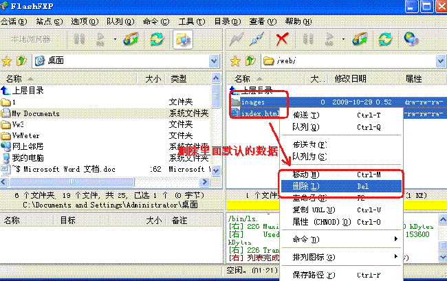
Task: Refresh the remote /web/ pane
Action: click(385, 39)
